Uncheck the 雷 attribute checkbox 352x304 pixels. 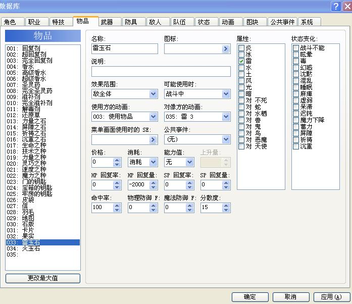(241, 61)
